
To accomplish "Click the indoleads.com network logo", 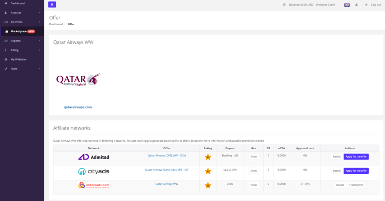I will click(94, 185).
